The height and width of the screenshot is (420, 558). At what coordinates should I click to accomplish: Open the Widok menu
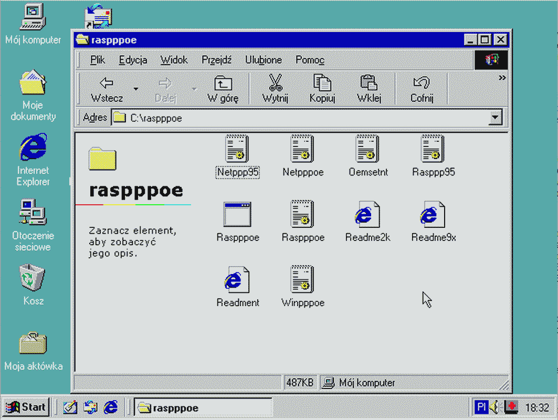click(174, 60)
